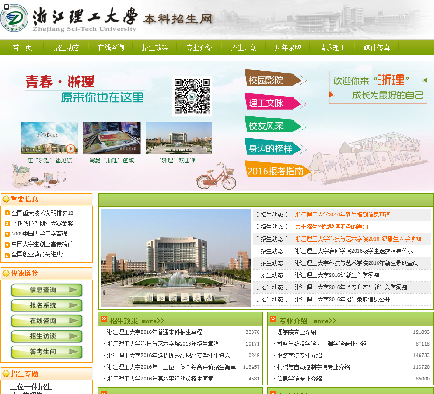Click numbered bullet 1 beside 全国重大技术发明排名12
The height and width of the screenshot is (394, 434).
pyautogui.click(x=7, y=213)
